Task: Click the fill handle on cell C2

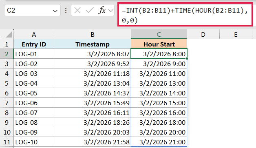Action: (x=187, y=58)
